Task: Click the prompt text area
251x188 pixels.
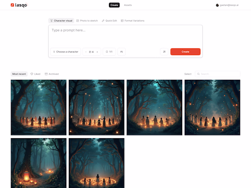Action: click(x=126, y=36)
